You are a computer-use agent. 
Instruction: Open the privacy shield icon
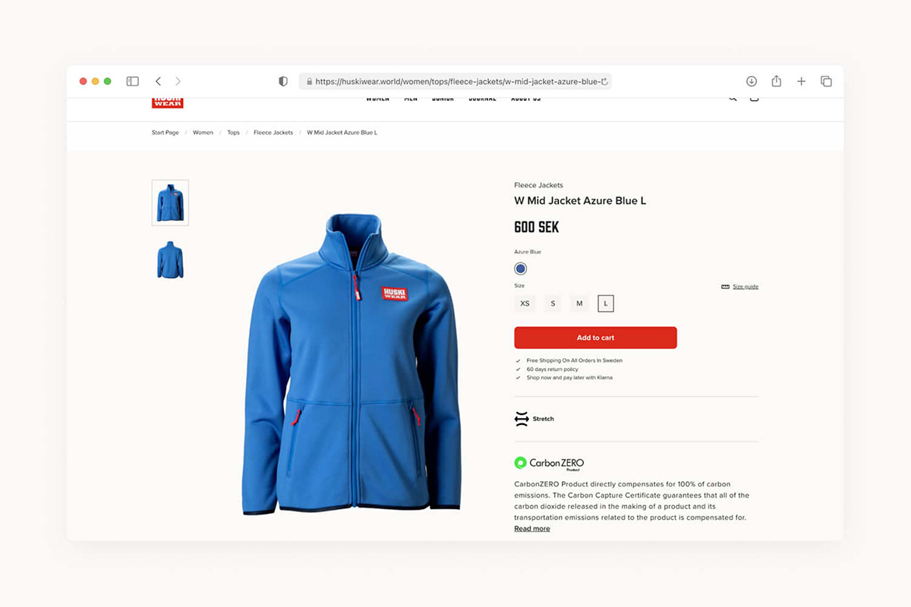click(x=283, y=81)
